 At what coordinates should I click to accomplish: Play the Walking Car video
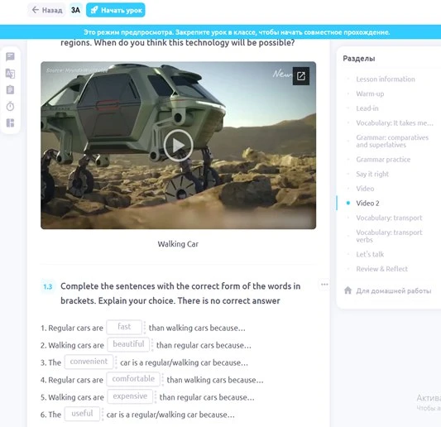(x=179, y=145)
